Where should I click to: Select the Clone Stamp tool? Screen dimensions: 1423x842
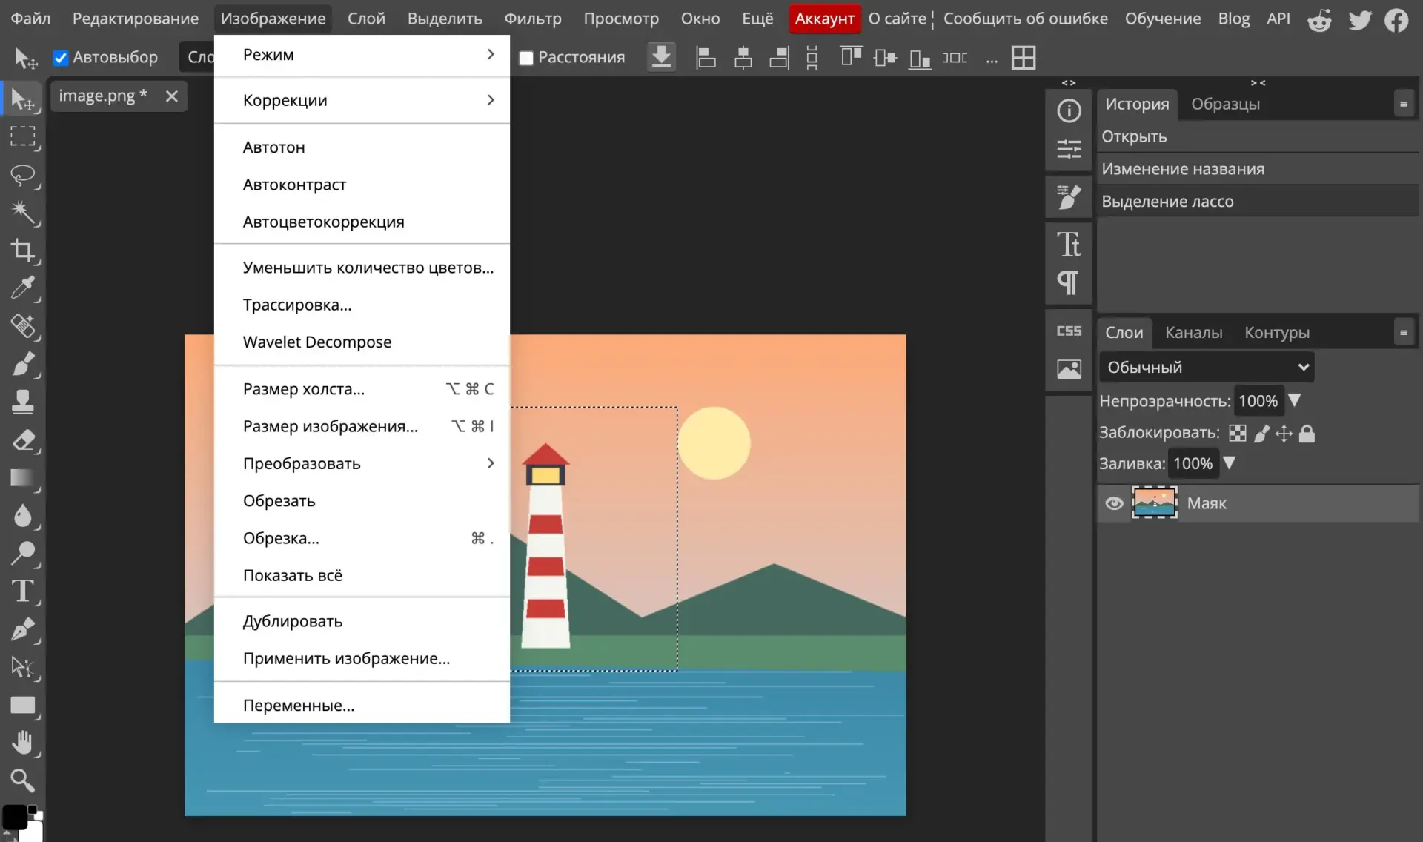(x=22, y=402)
